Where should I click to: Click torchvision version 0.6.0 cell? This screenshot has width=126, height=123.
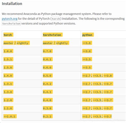click(48, 67)
